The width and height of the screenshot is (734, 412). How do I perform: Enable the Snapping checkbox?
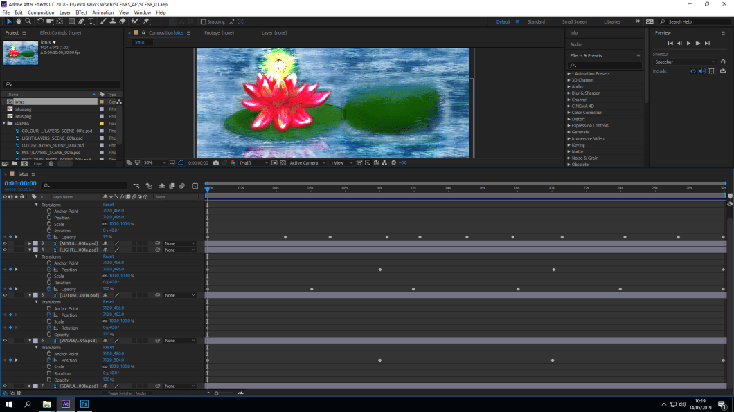[x=204, y=21]
